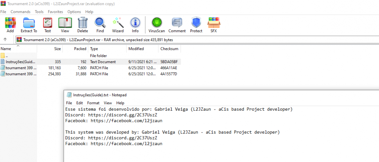Screen dimensions: 379x162
Task: Select the Instruções(Guide) text document
Action: (x=19, y=62)
